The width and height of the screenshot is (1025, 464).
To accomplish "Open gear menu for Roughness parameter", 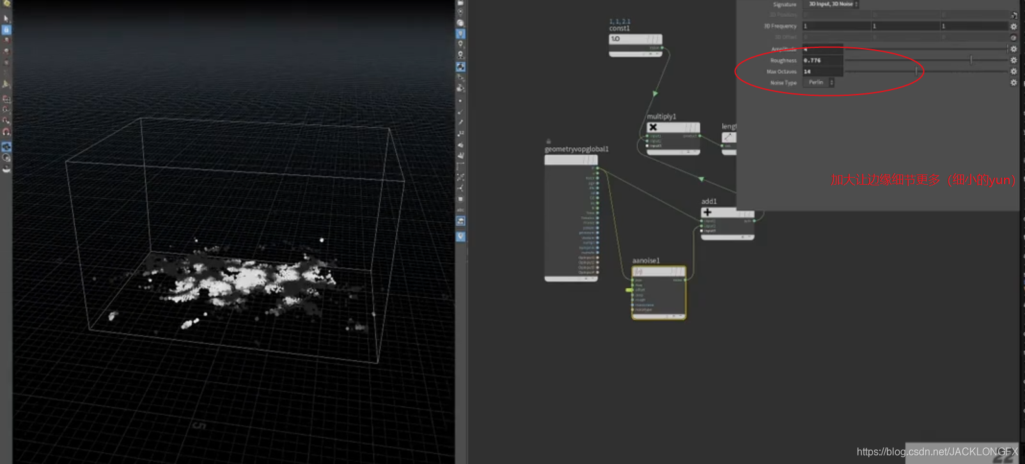I will coord(1013,60).
